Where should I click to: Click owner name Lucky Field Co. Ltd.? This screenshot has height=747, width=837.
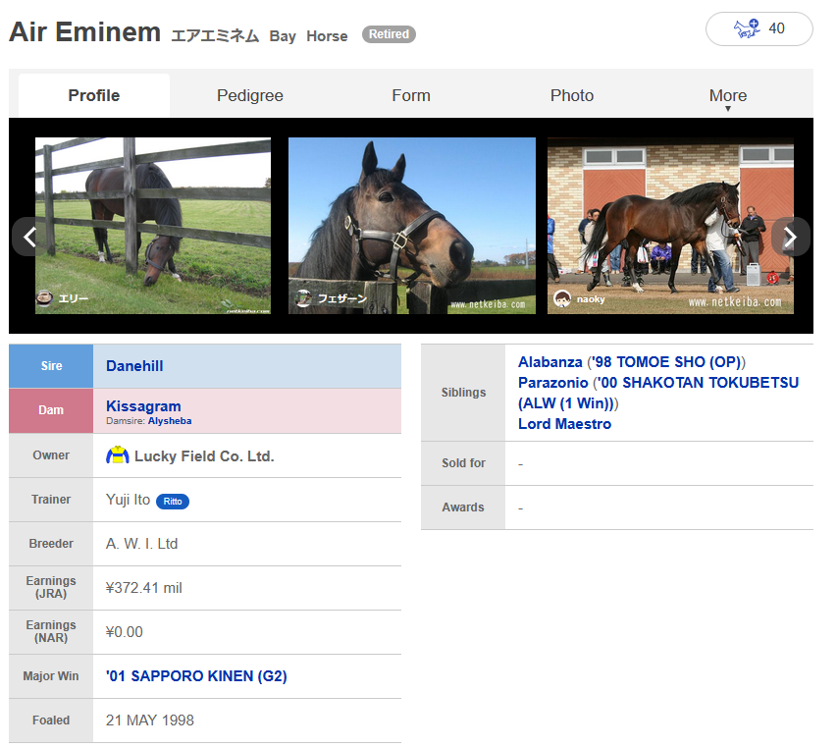point(204,456)
